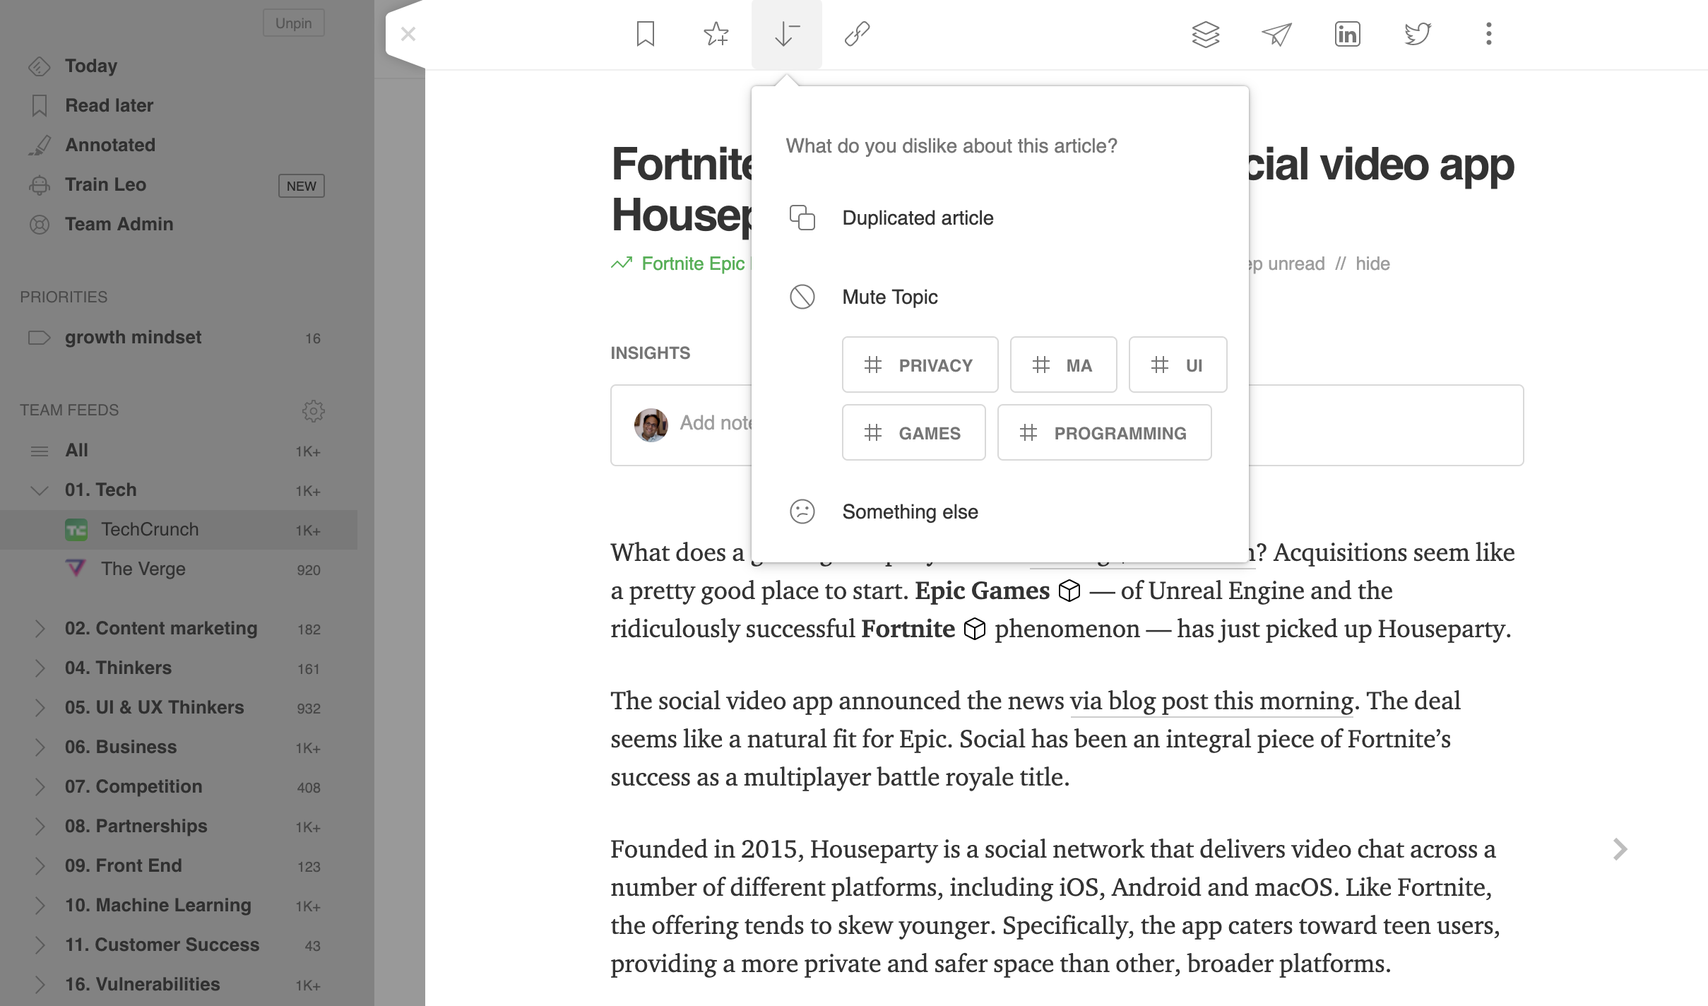
Task: Mute the MA topic
Action: 1063,365
